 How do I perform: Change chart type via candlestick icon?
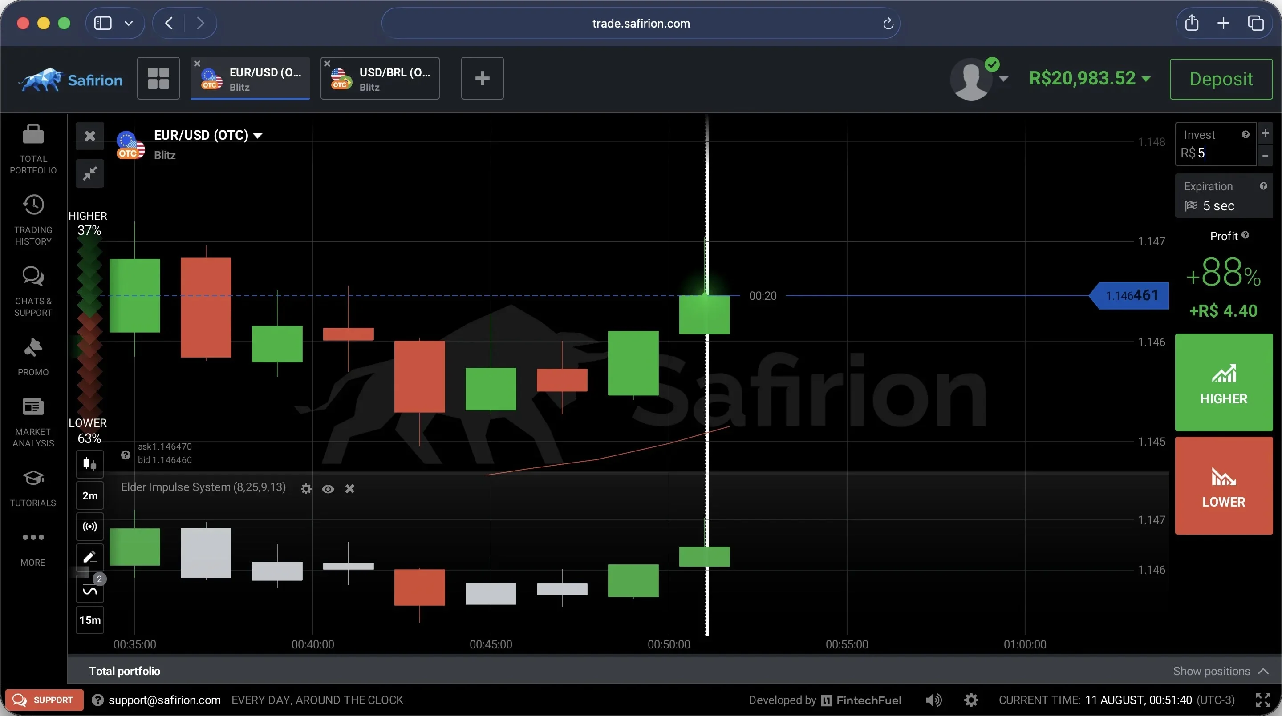coord(90,464)
